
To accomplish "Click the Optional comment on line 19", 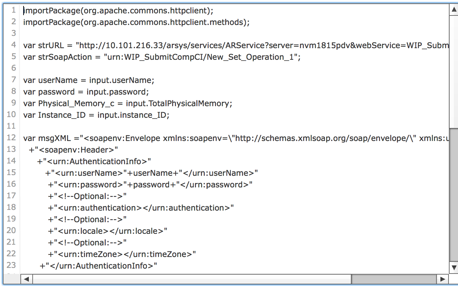I will (87, 220).
